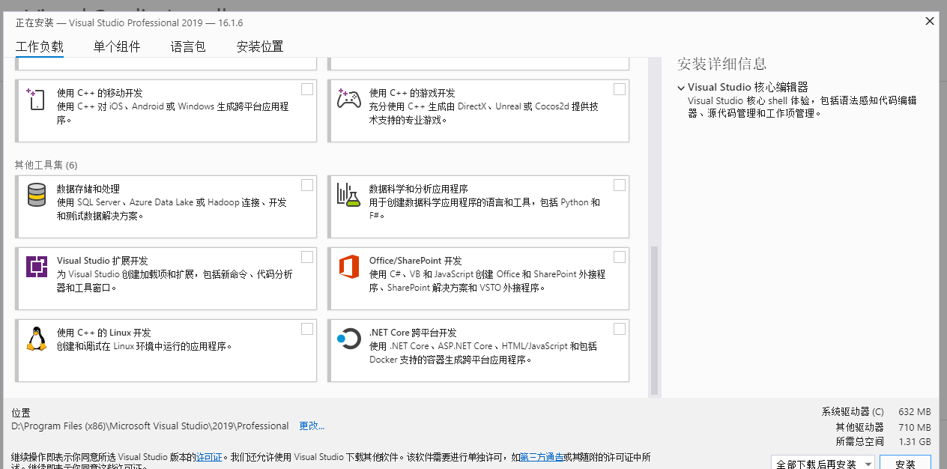Screen dimensions: 947x469
Task: Select the .NET Core 跨平台开发 checkbox
Action: (x=620, y=329)
